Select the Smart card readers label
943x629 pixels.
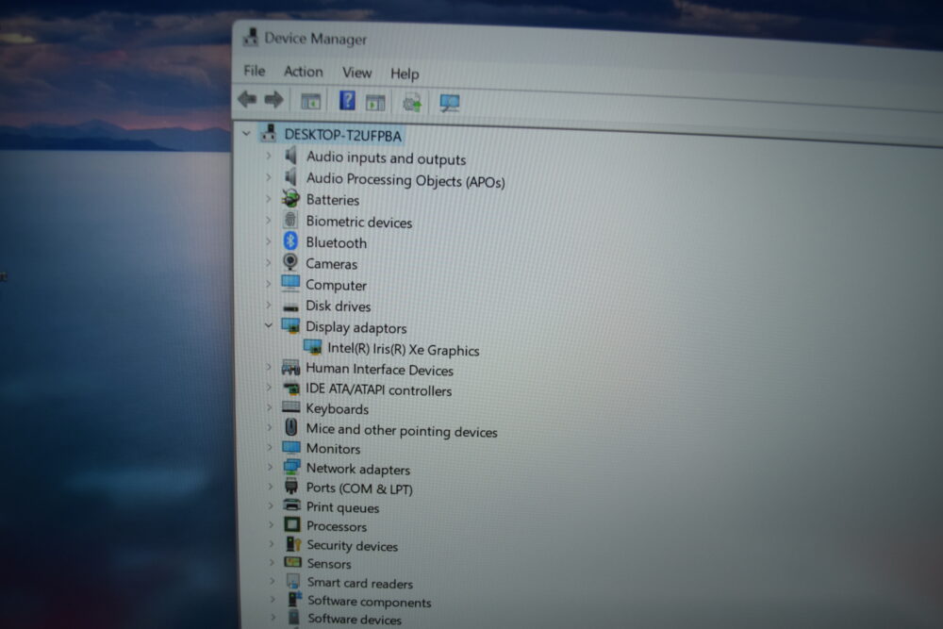click(x=360, y=583)
